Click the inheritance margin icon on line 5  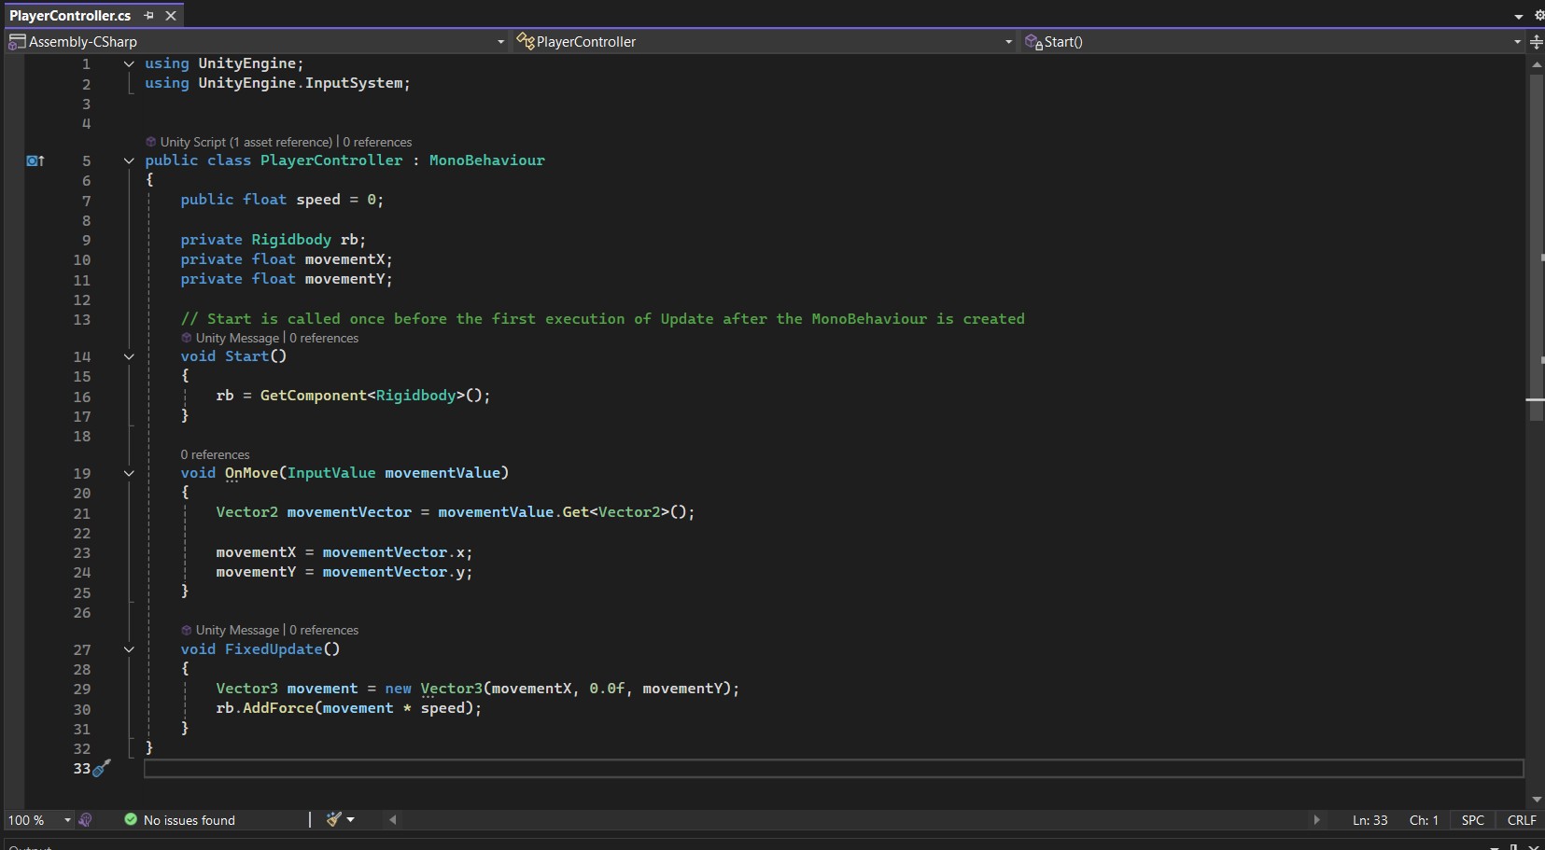35,160
